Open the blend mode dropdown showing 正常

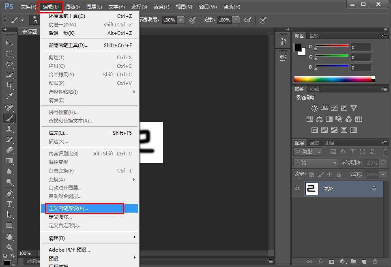point(316,163)
